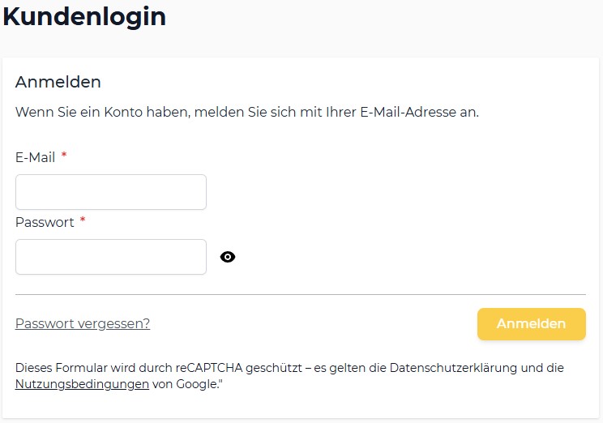
Task: Click the word 'geschützt' in the reCAPTCHA notice
Action: pos(274,368)
